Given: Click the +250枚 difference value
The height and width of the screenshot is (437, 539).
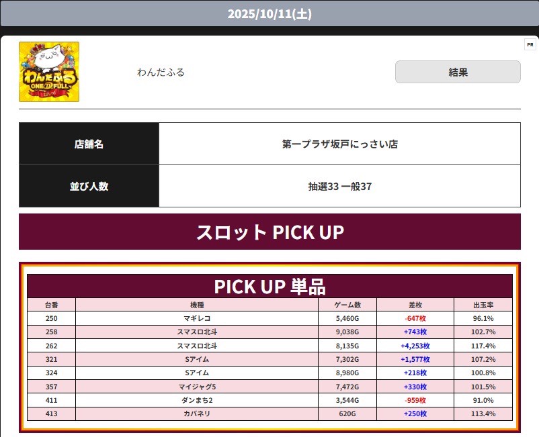Looking at the screenshot, I should (415, 414).
